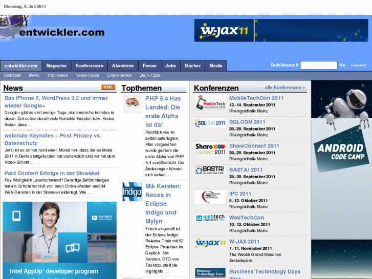Switch to the Konferenzen tab
The height and width of the screenshot is (279, 372).
[90, 66]
